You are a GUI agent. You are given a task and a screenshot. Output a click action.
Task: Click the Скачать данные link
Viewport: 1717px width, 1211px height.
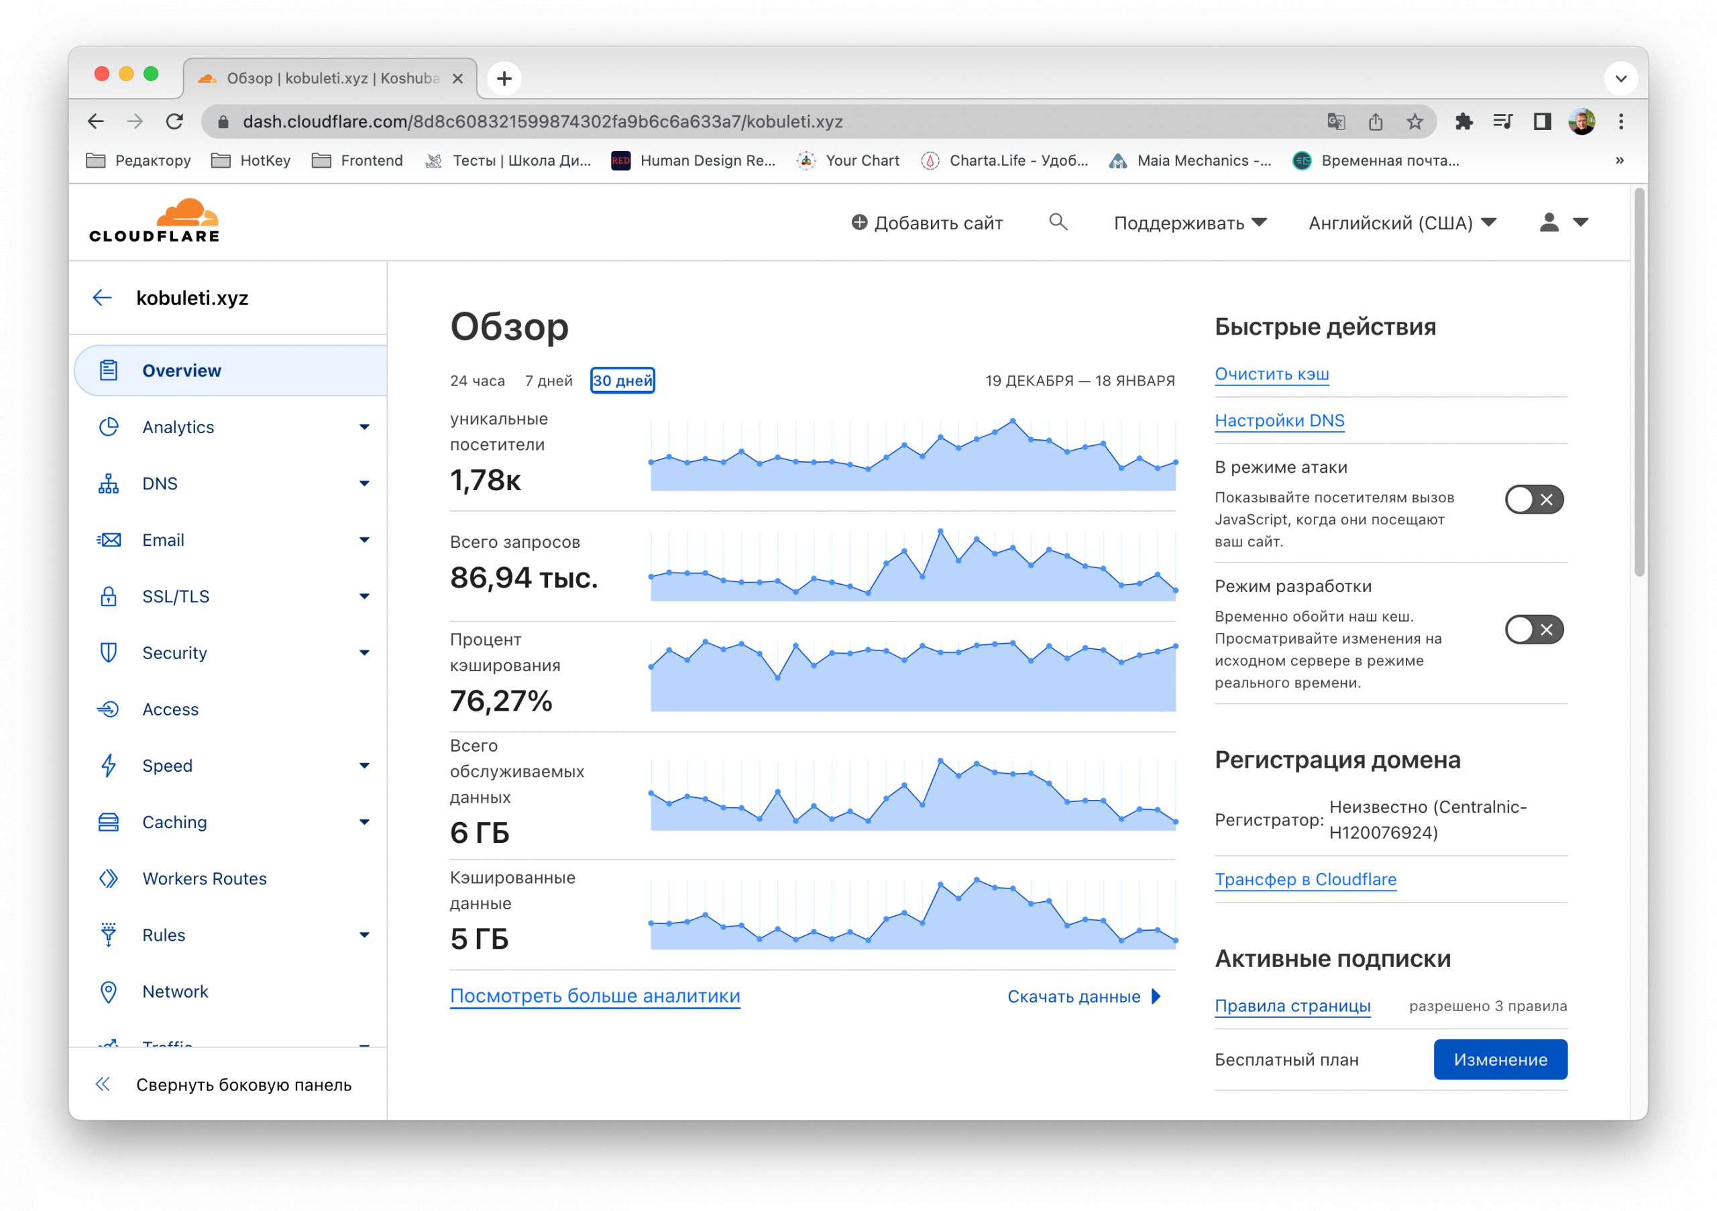pos(1084,996)
